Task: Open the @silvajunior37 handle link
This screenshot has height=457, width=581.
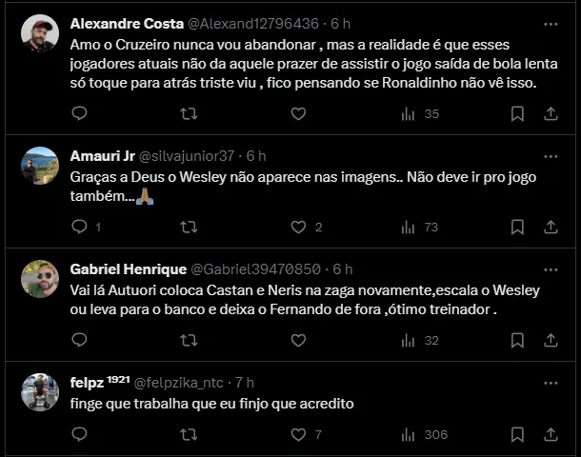Action: [x=187, y=156]
